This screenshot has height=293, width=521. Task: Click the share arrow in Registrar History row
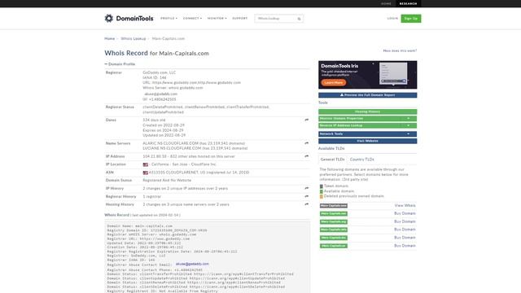pyautogui.click(x=306, y=196)
